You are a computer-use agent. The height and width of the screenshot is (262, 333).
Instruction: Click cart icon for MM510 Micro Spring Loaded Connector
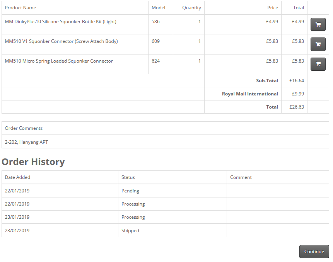[318, 64]
